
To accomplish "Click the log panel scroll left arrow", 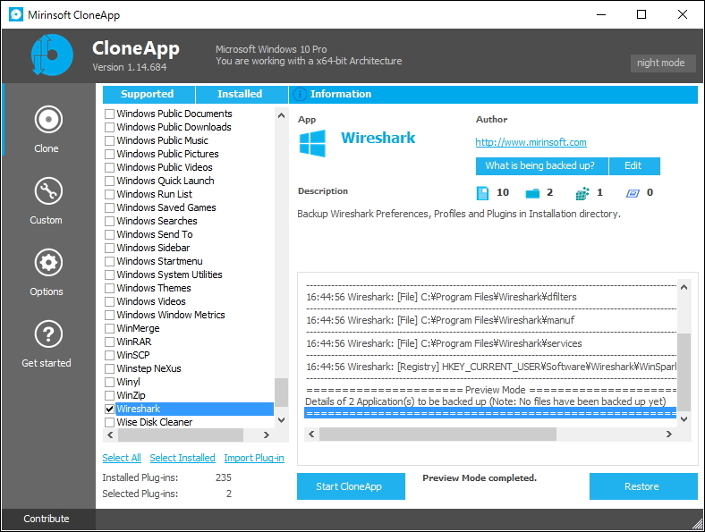I will (x=311, y=434).
